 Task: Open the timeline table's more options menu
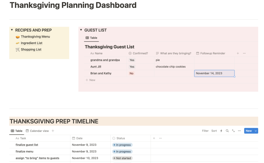(x=240, y=131)
